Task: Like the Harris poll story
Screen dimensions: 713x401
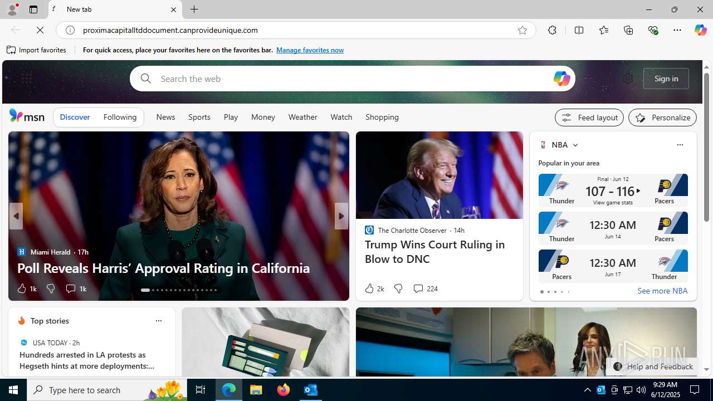Action: [x=26, y=288]
